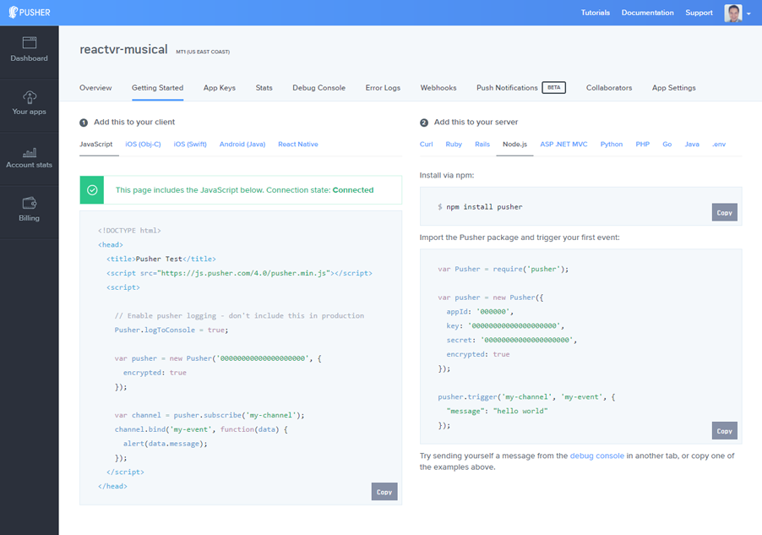Select the .env server tab
The height and width of the screenshot is (535, 762).
(719, 144)
